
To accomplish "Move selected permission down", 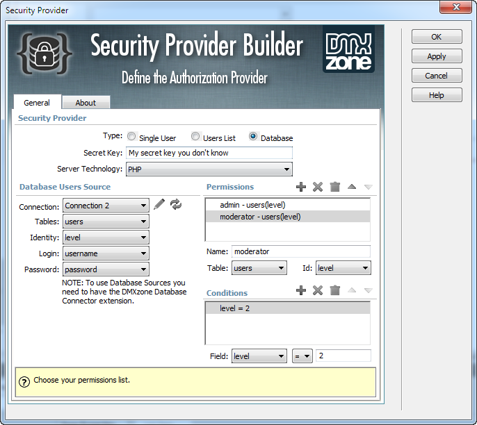I will tap(368, 187).
